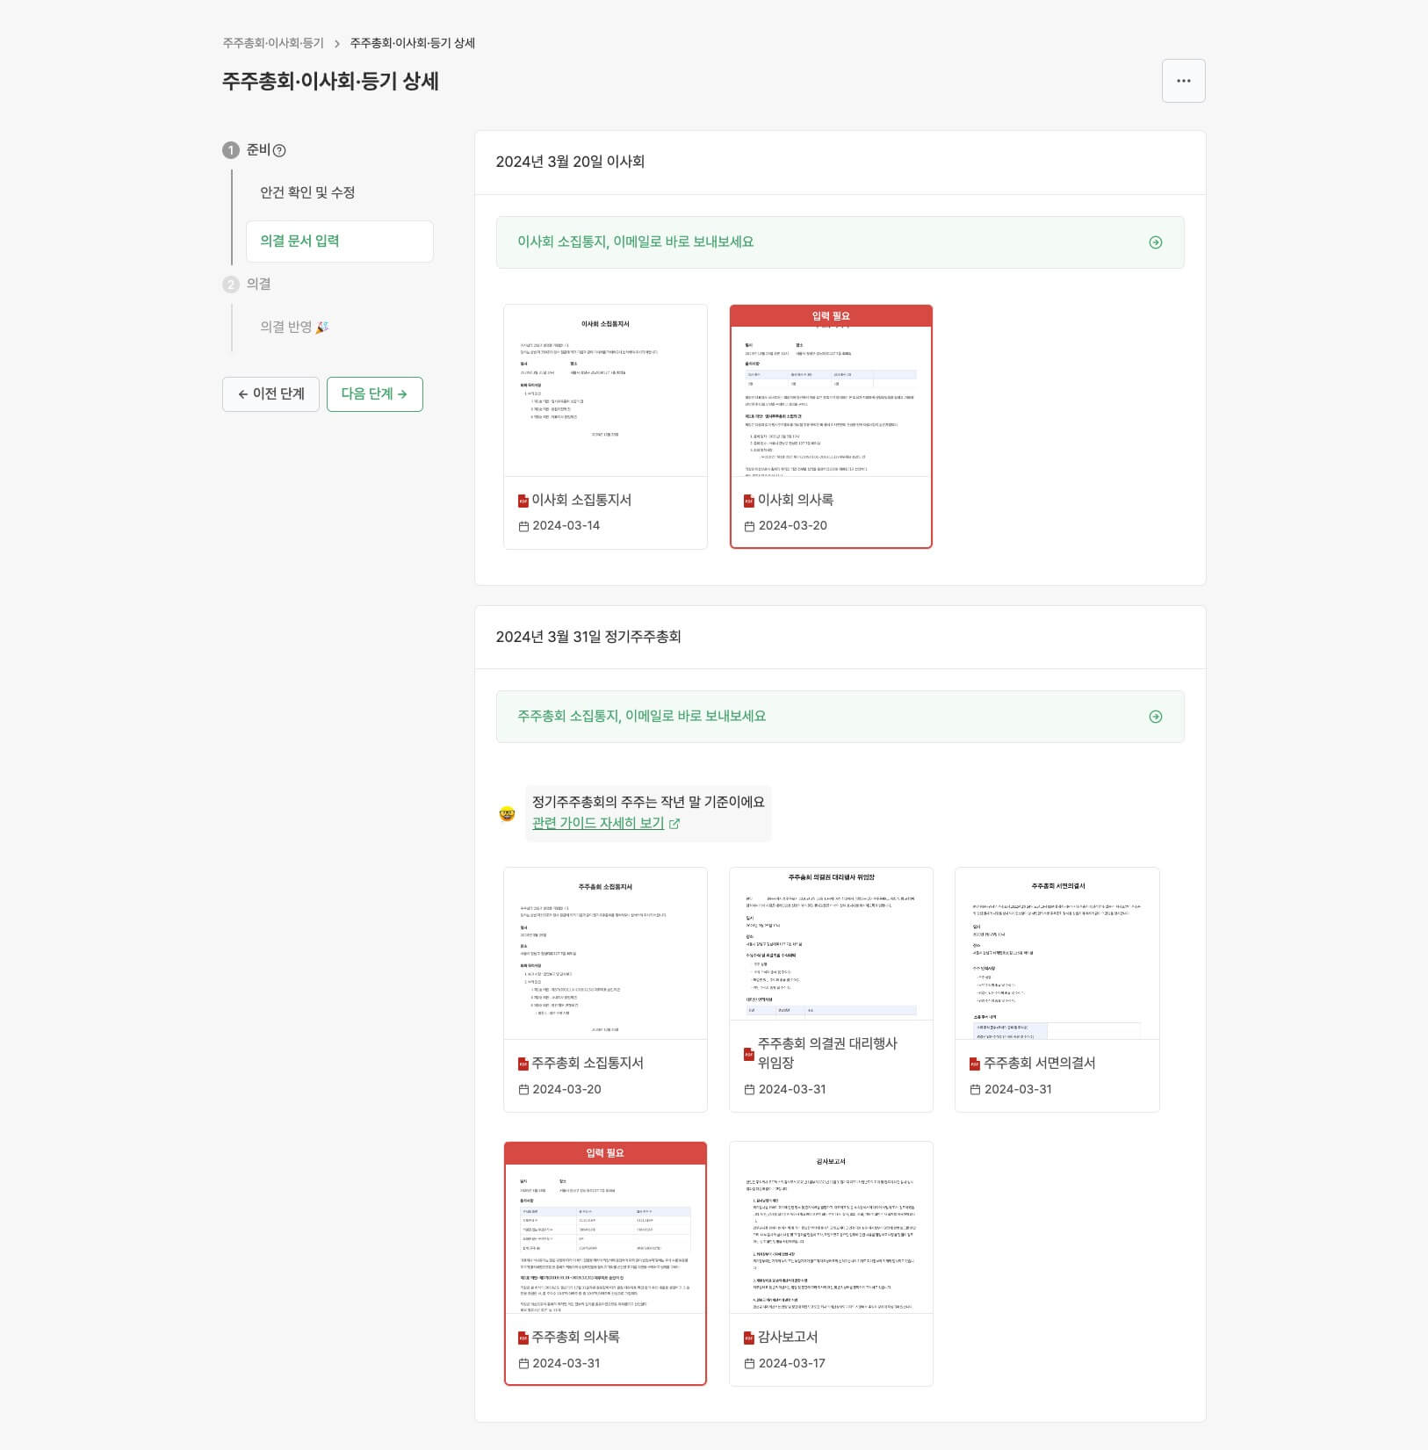The image size is (1428, 1450).
Task: Click the external link icon beside 관련 가이드 자세히 보기
Action: [673, 824]
